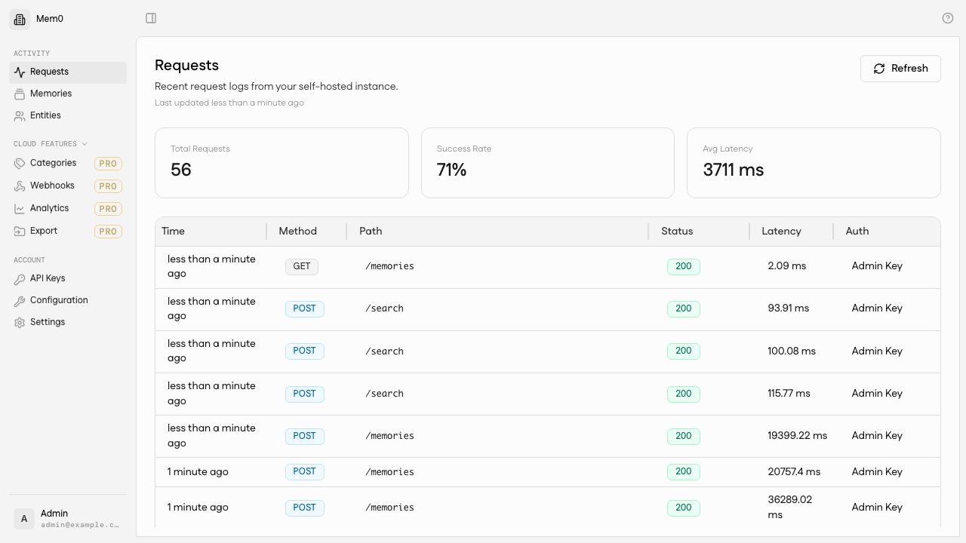Screen dimensions: 966x543
Task: Open the help question mark icon
Action: click(948, 18)
